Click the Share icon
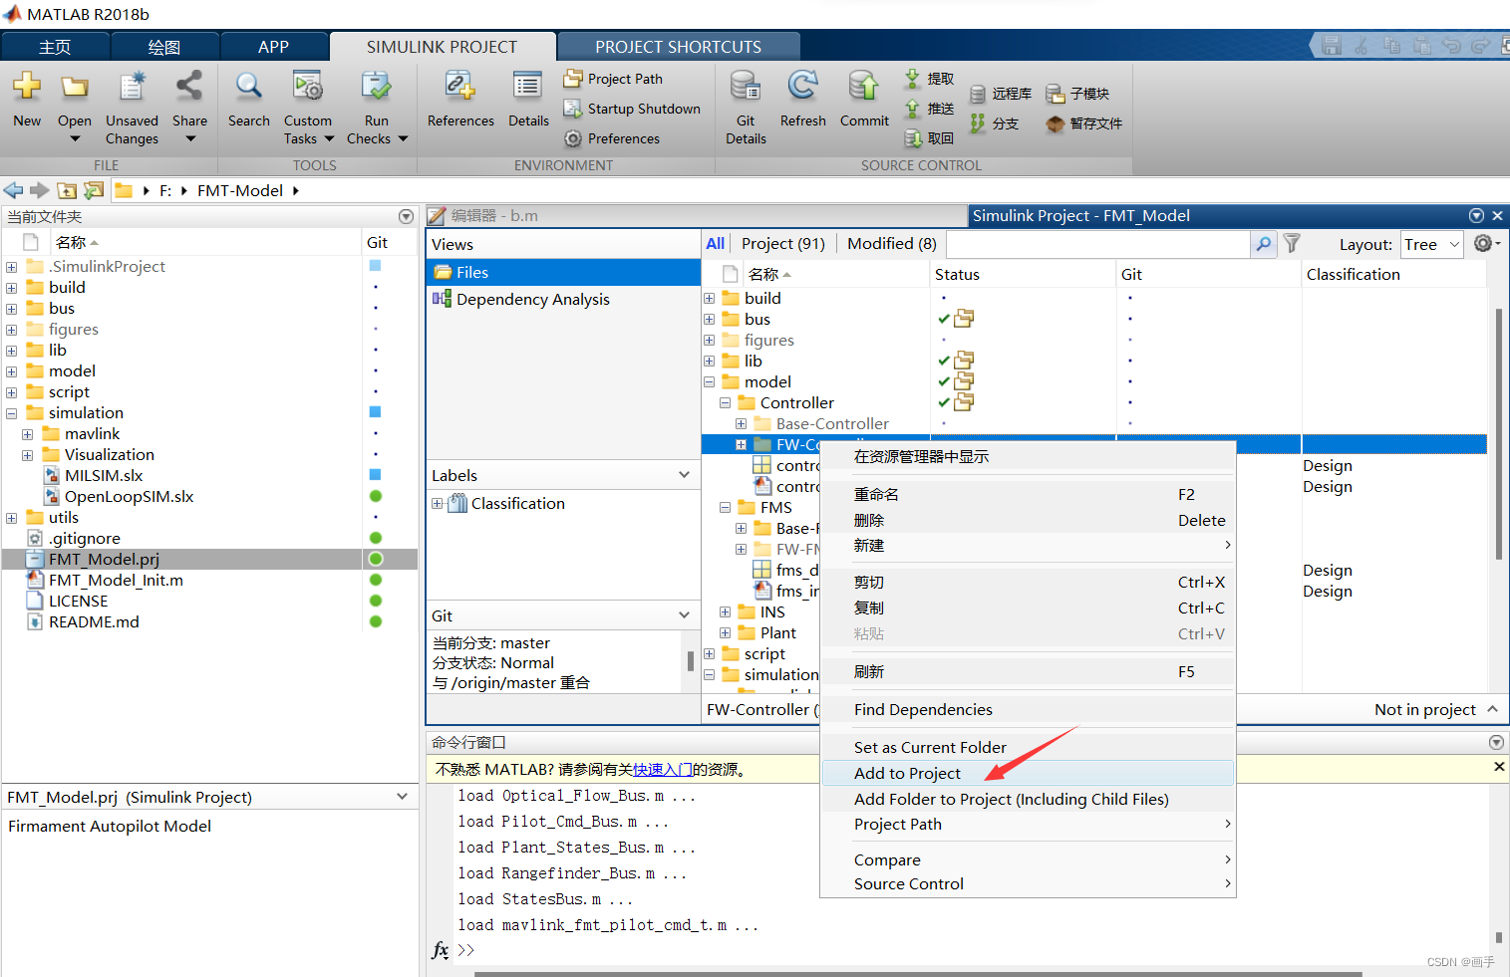Viewport: 1510px width, 977px height. 189,87
